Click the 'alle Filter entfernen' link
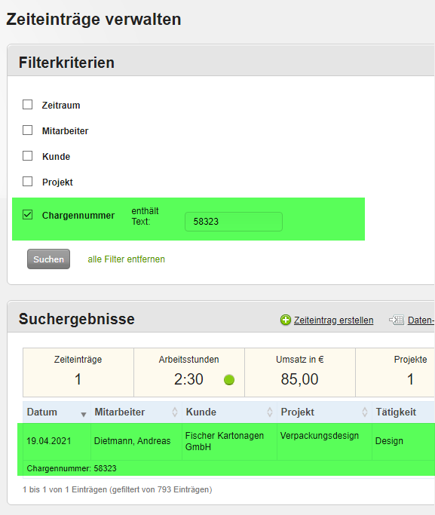This screenshot has width=435, height=515. tap(127, 259)
